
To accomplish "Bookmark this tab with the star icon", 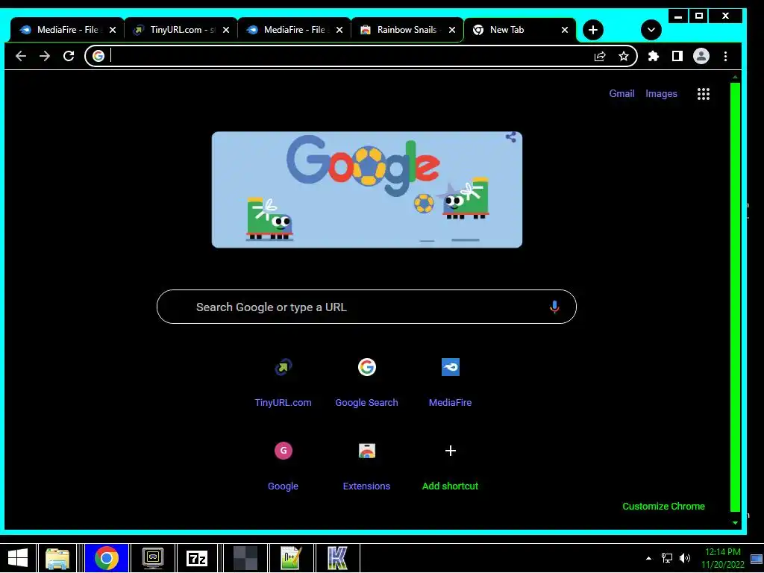I will click(x=624, y=56).
